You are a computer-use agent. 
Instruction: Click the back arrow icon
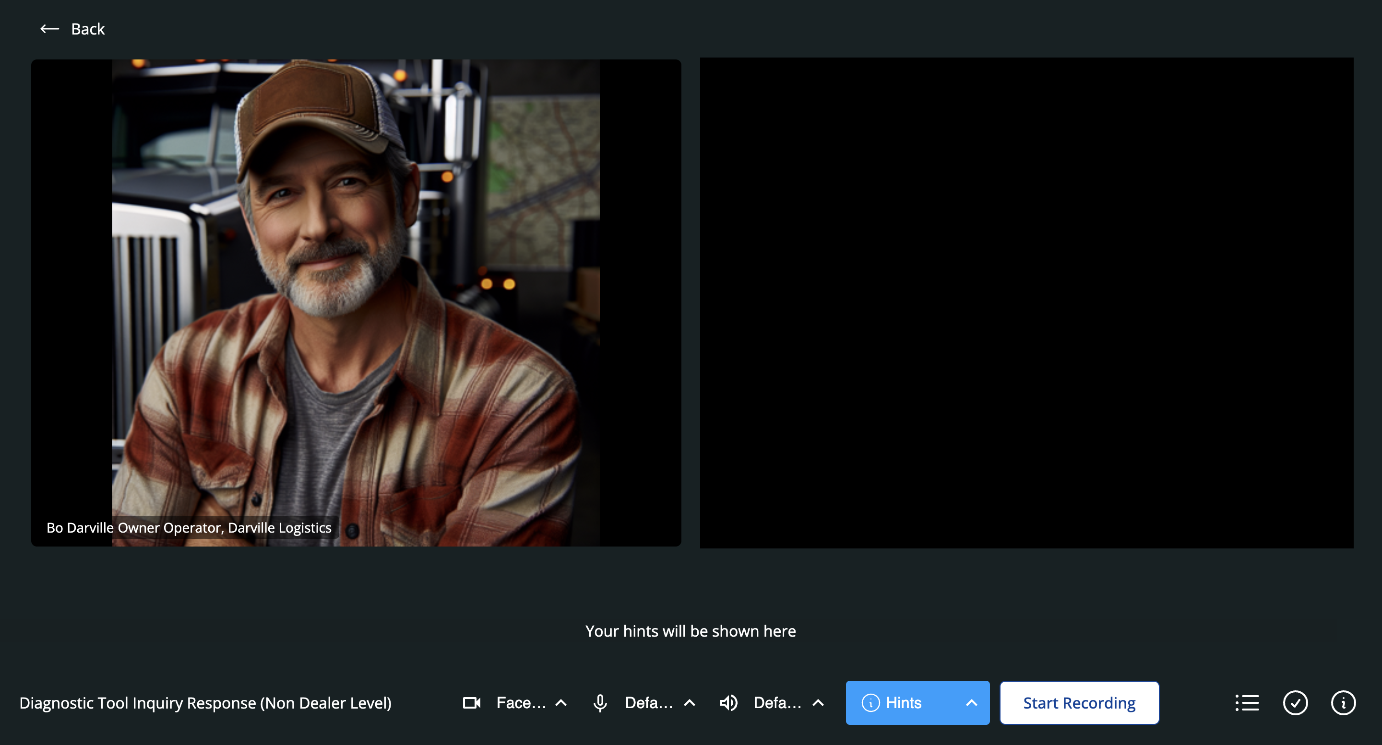[x=49, y=29]
